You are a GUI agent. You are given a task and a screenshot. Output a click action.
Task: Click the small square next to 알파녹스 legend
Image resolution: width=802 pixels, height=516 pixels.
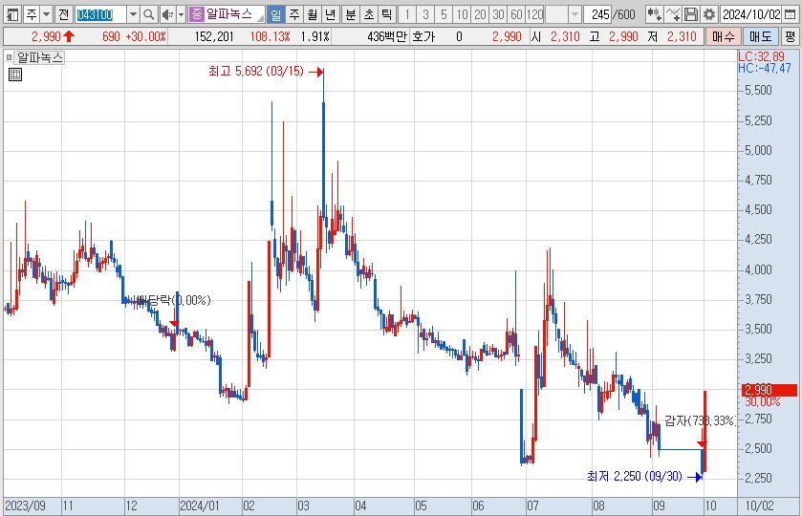[10, 57]
